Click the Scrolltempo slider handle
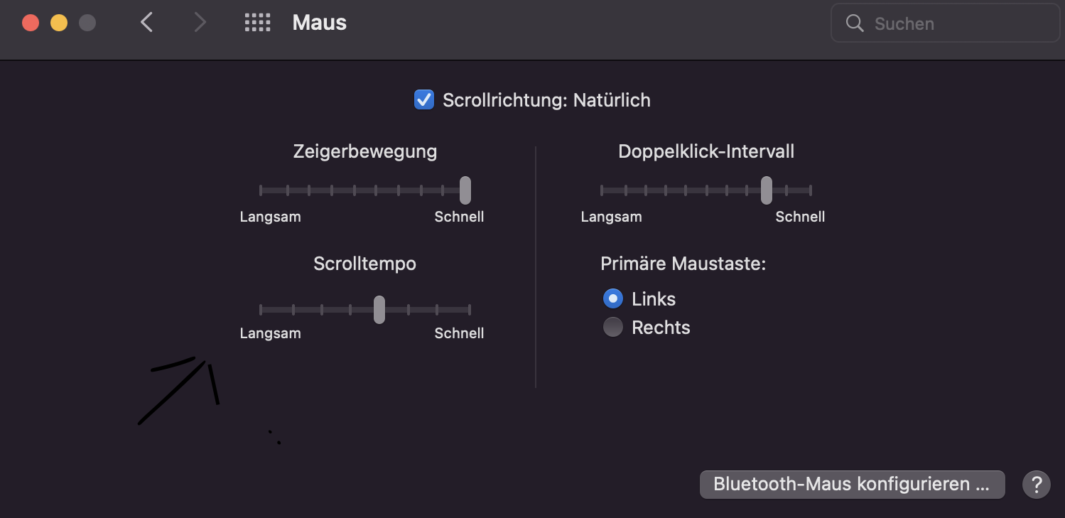Image resolution: width=1065 pixels, height=518 pixels. point(379,310)
